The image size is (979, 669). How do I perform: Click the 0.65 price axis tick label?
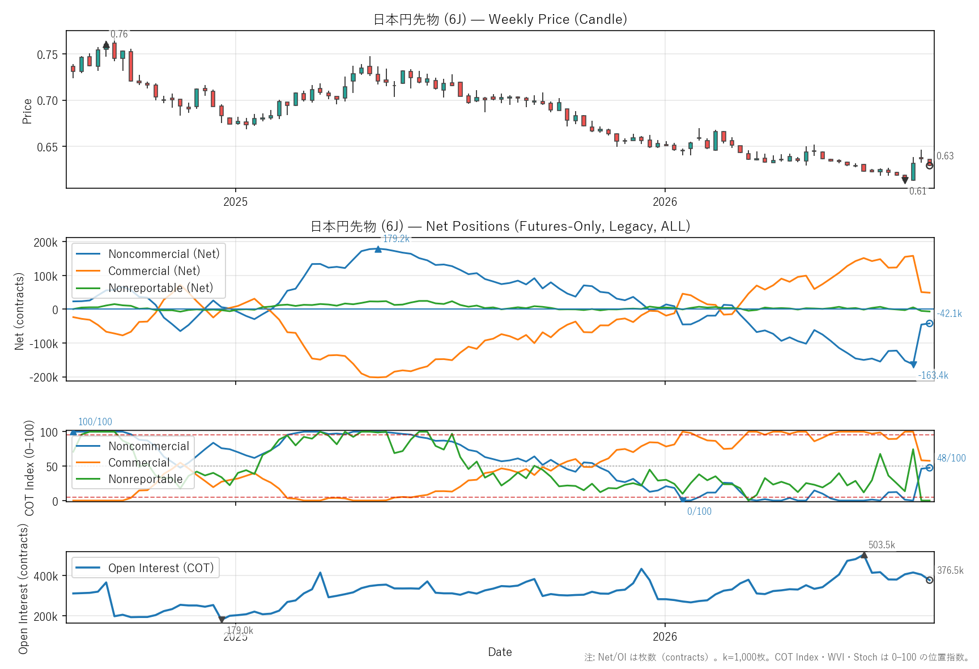click(x=48, y=147)
